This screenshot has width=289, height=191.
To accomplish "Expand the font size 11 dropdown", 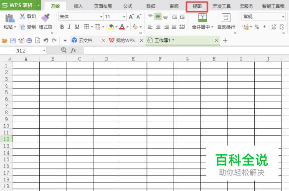I will coord(124,17).
